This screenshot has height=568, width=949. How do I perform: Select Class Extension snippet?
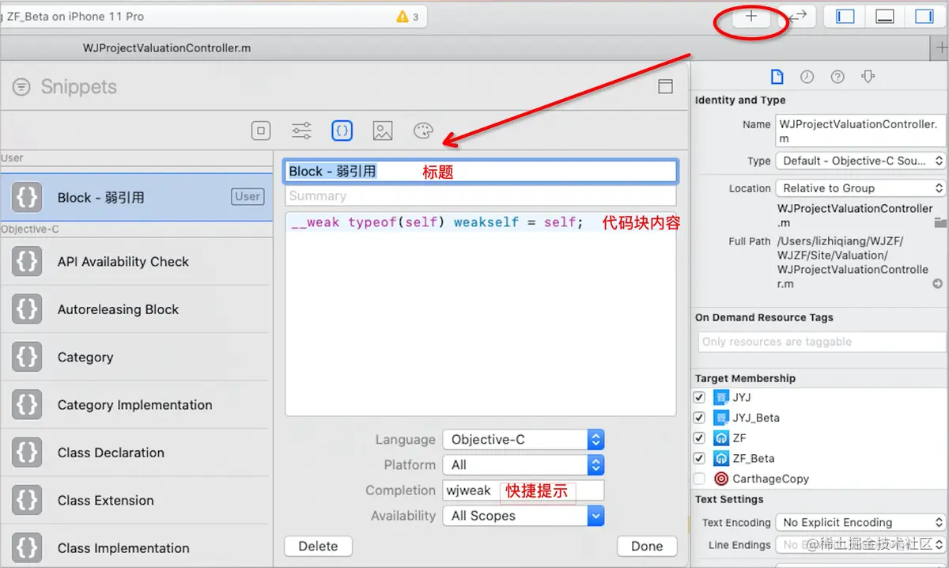136,501
